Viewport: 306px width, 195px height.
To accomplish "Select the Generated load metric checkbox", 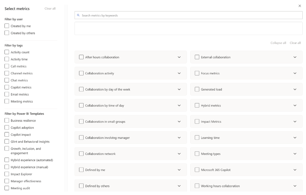I will [x=197, y=89].
